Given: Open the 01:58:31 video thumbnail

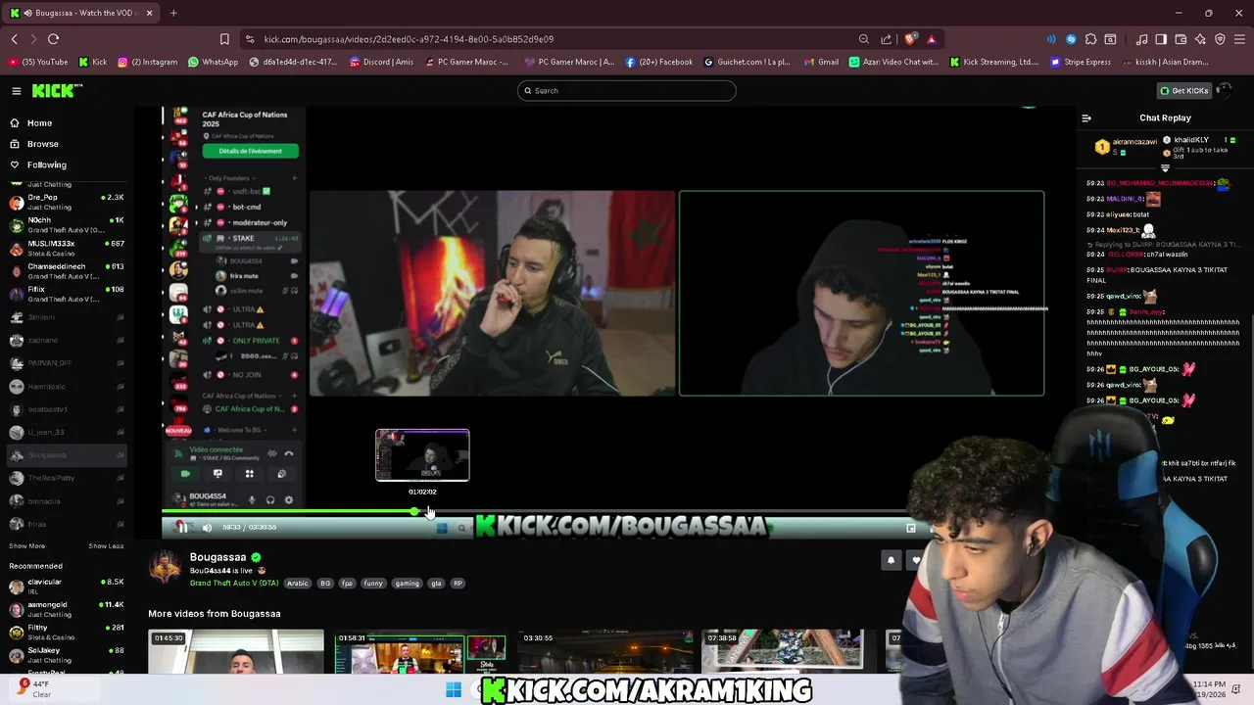Looking at the screenshot, I should pyautogui.click(x=419, y=651).
